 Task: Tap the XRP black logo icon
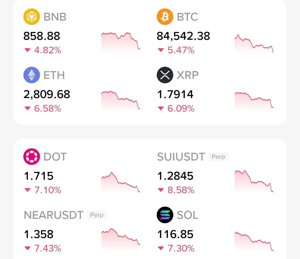tap(165, 75)
